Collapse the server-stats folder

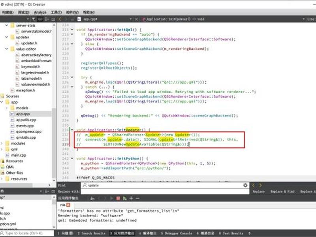(6, 25)
